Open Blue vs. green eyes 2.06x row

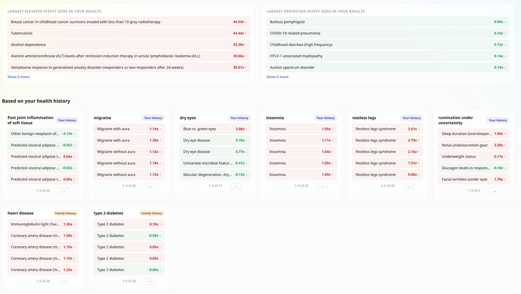(215, 129)
